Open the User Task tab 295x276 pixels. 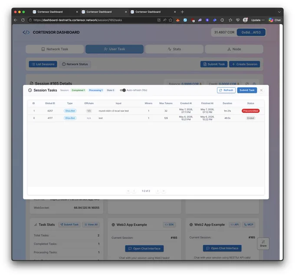click(115, 49)
